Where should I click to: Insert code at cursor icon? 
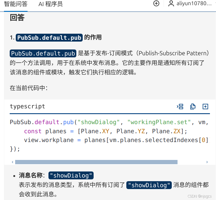tap(180, 107)
